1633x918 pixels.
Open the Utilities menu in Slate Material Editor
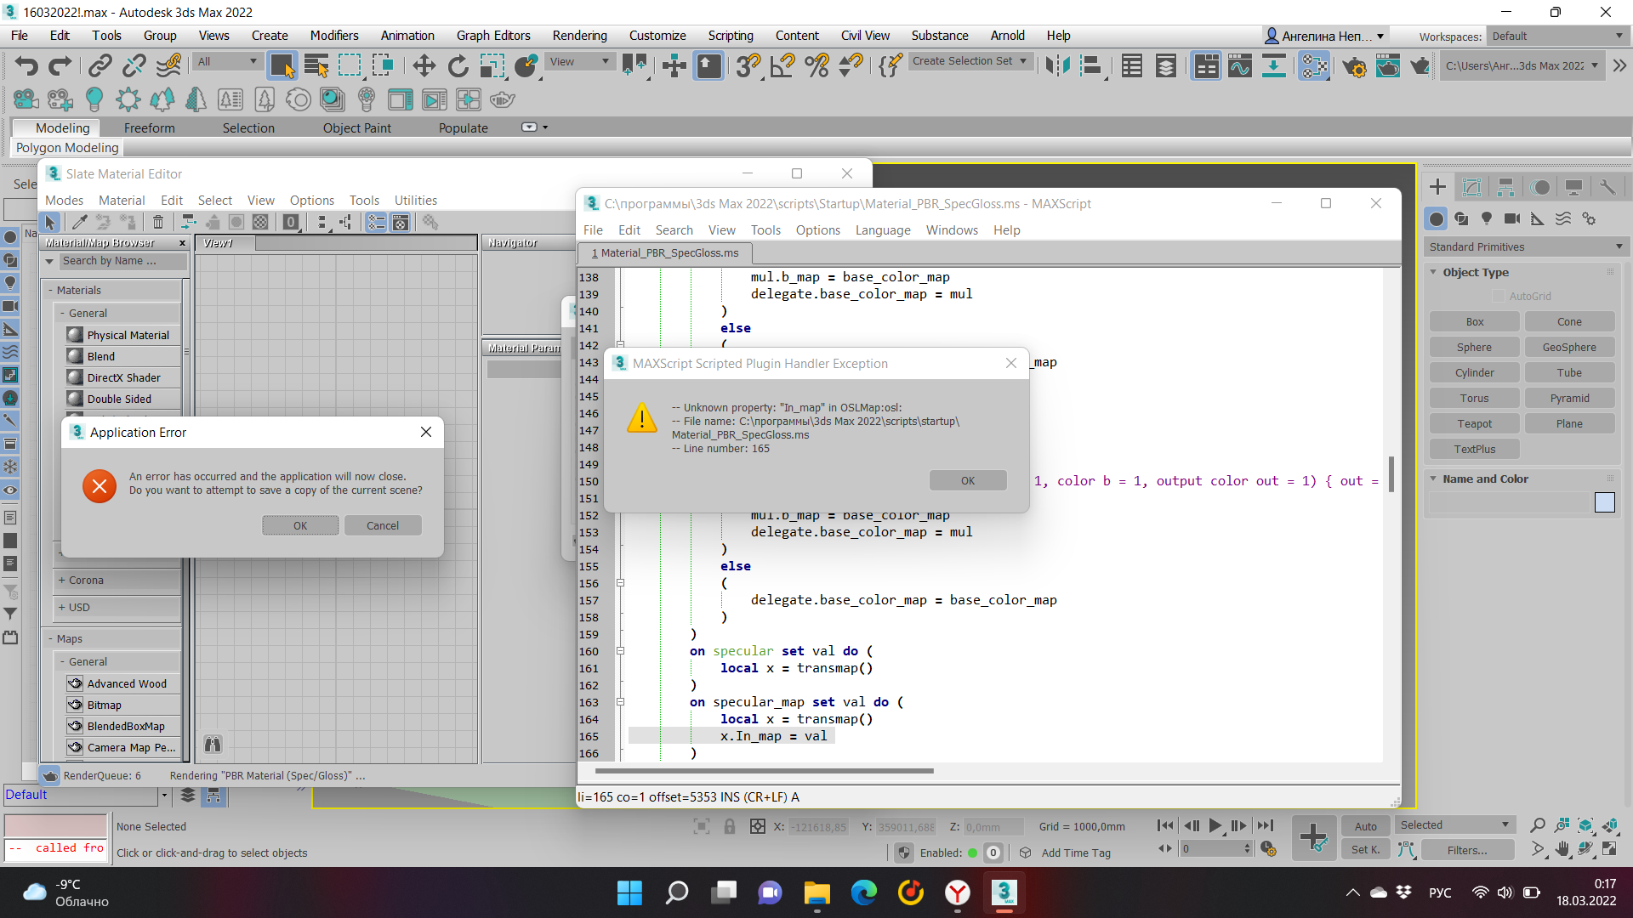416,200
